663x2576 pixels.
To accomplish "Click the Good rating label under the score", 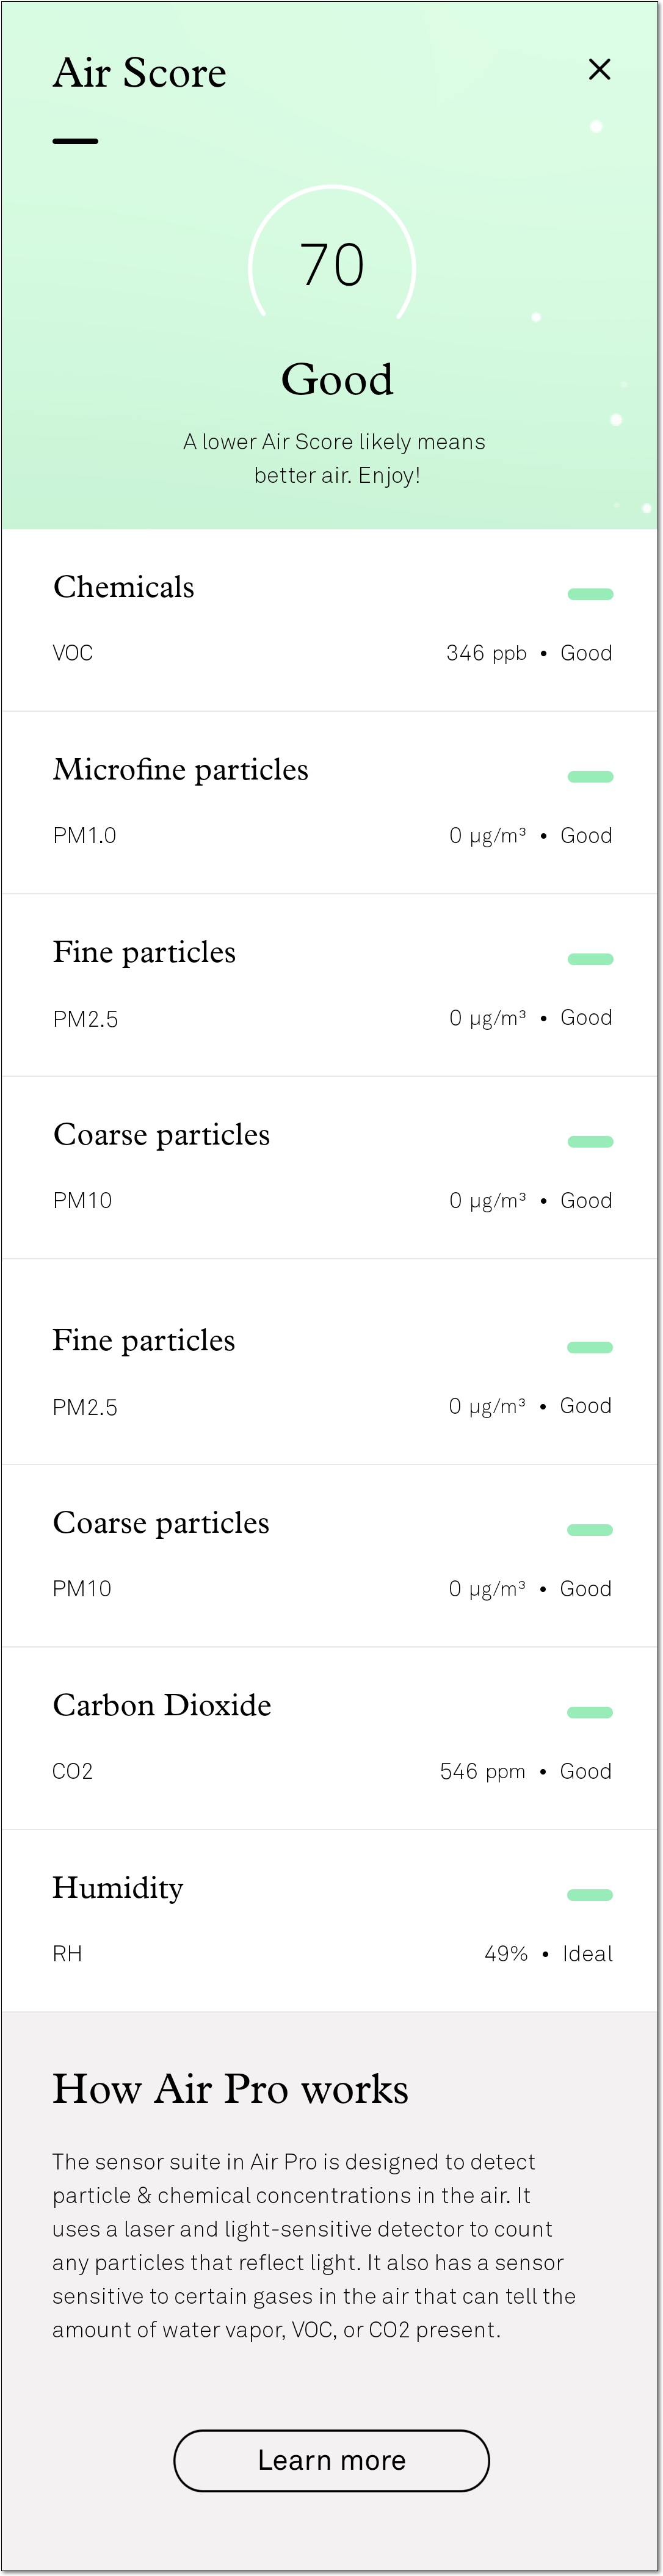I will tap(337, 379).
